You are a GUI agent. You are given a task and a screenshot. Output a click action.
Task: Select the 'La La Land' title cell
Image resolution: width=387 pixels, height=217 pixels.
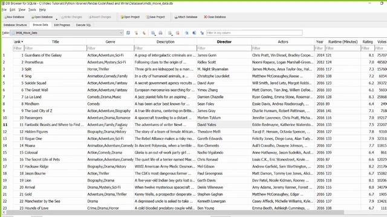click(55, 97)
